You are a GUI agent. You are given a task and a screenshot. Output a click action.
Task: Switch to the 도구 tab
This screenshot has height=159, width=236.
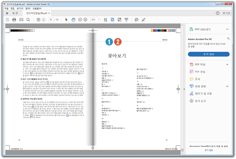point(15,13)
